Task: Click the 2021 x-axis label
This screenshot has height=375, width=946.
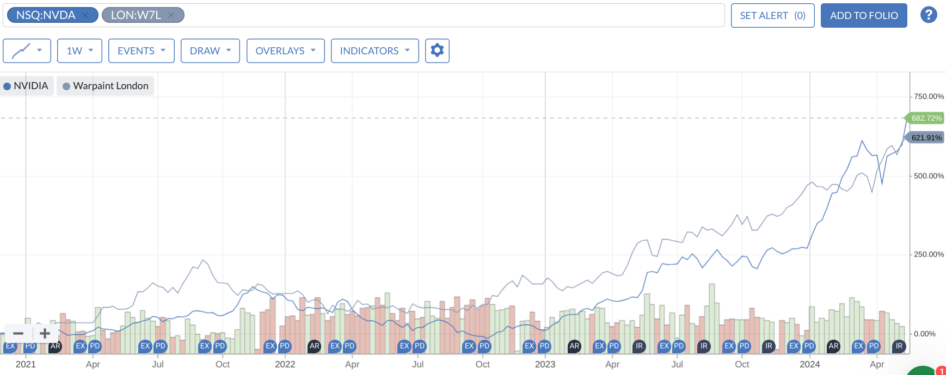Action: click(26, 364)
